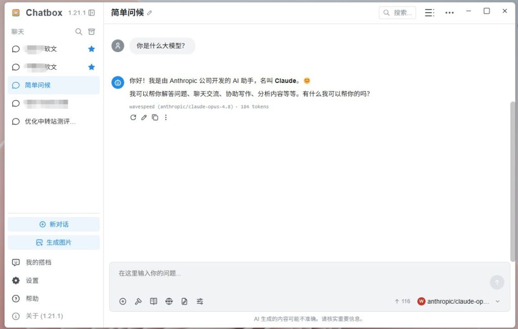
Task: Focus the 搜索 search box in header
Action: click(x=397, y=13)
